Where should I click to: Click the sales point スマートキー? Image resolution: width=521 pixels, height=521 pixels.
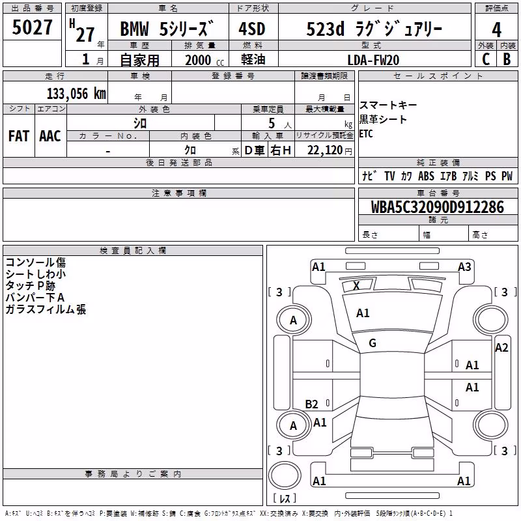(387, 106)
